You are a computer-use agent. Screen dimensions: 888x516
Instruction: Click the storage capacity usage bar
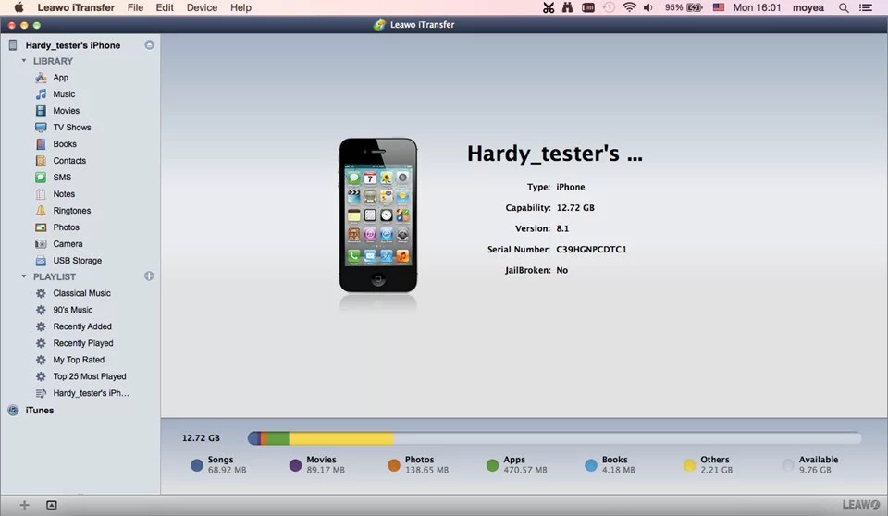tap(554, 437)
